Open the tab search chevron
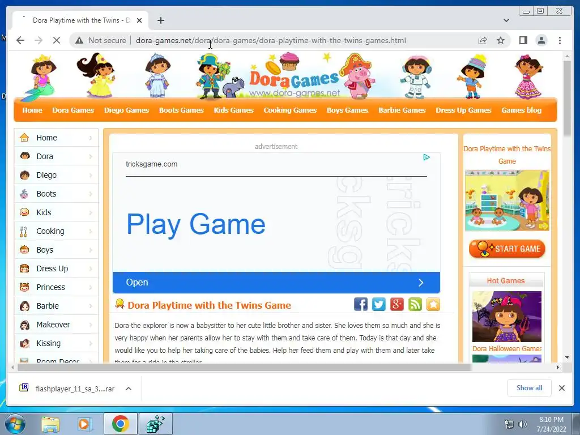 coord(506,20)
